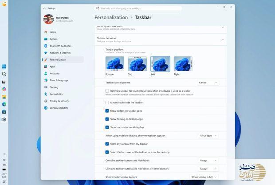Screen dimensions: 275x185
Task: Open the Windows Start menu
Action: [4, 67]
